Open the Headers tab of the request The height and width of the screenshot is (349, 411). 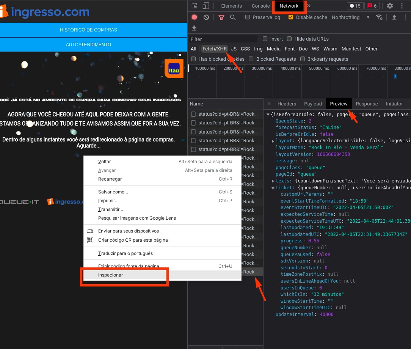point(287,104)
